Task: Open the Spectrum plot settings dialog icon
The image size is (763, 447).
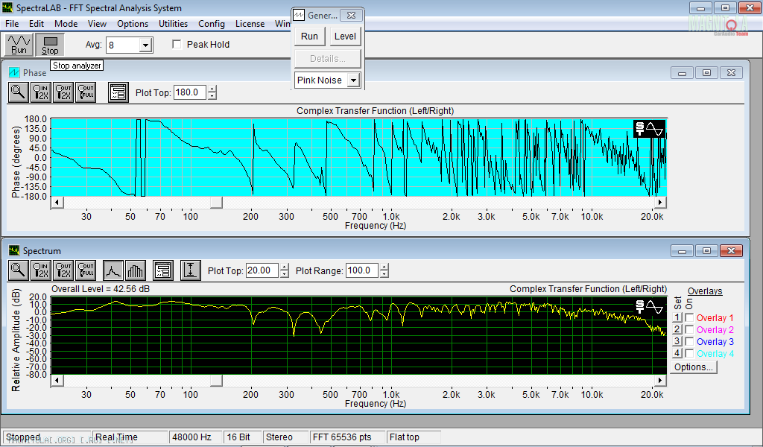Action: point(163,270)
